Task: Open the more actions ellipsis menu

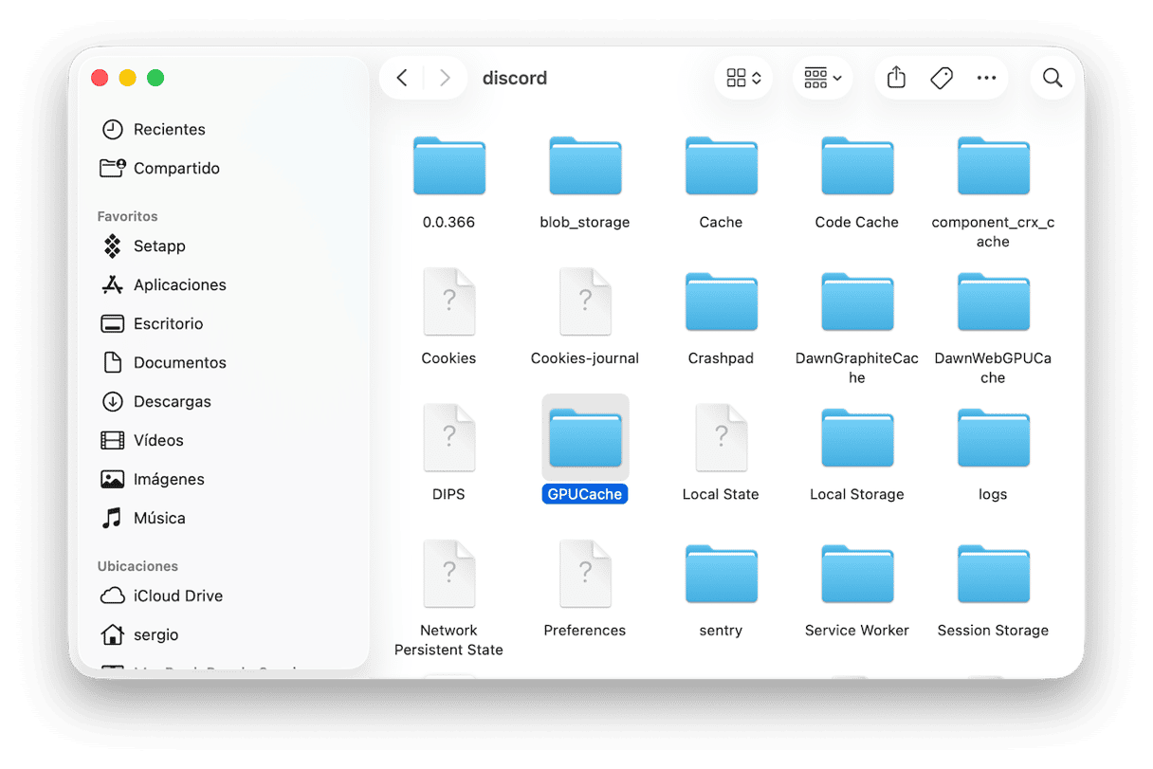Action: 986,78
